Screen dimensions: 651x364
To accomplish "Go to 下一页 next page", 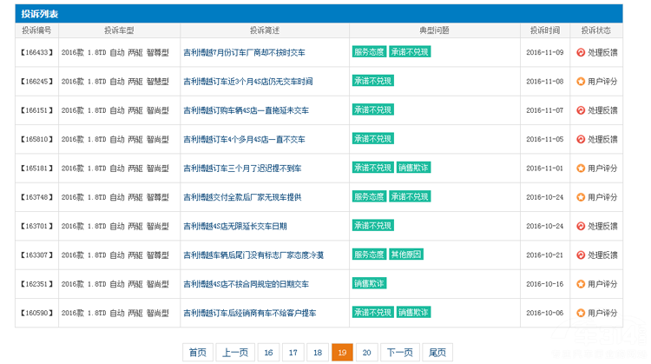I will pyautogui.click(x=399, y=352).
